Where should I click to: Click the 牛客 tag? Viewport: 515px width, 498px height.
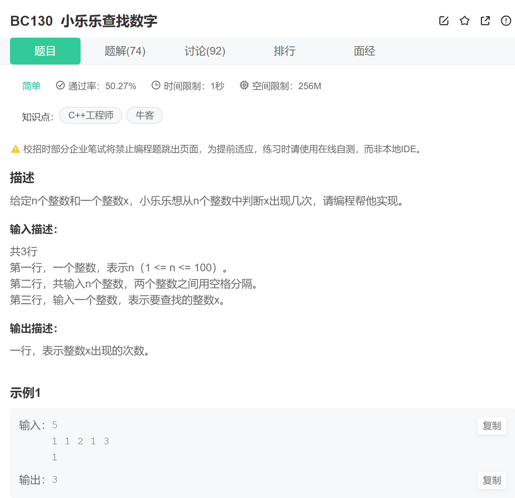click(x=145, y=115)
